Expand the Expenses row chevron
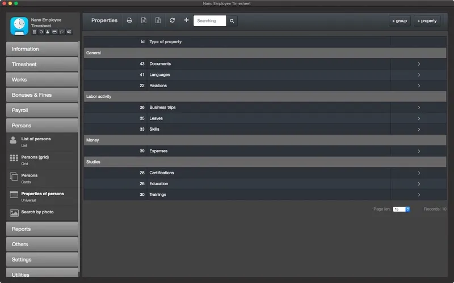This screenshot has height=283, width=454. click(419, 151)
